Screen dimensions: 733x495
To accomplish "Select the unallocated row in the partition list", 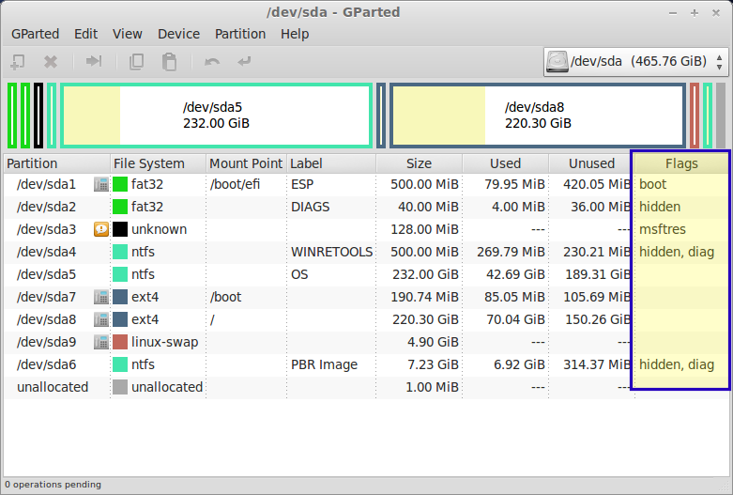I will [53, 387].
